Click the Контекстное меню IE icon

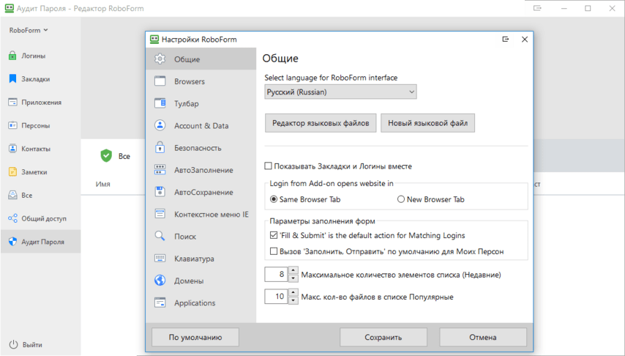160,214
